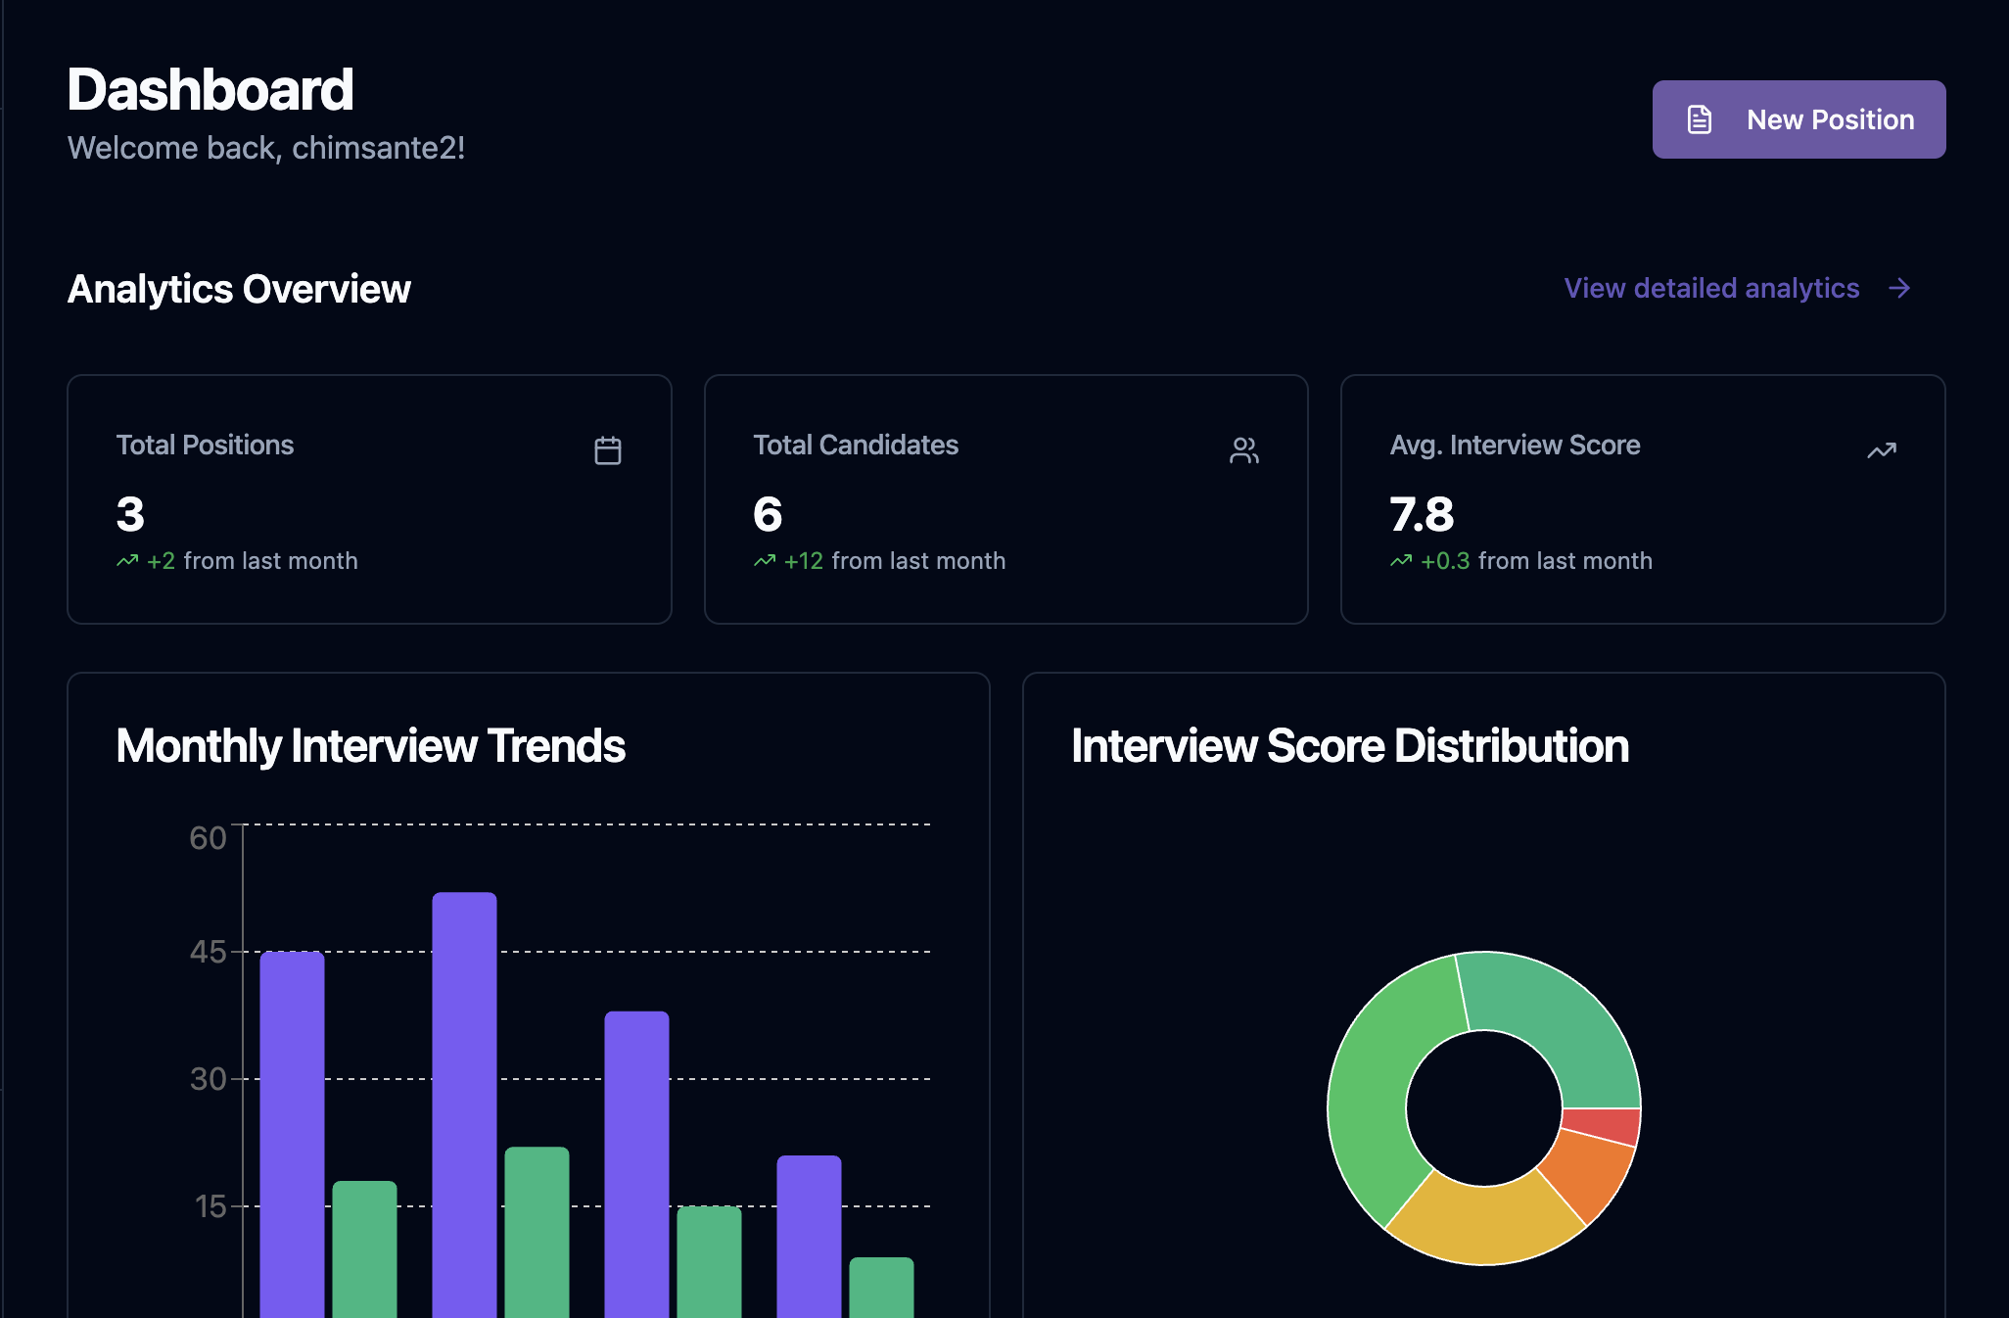The height and width of the screenshot is (1318, 2009).
Task: Click the green trend arrow beside +12
Action: tap(765, 561)
